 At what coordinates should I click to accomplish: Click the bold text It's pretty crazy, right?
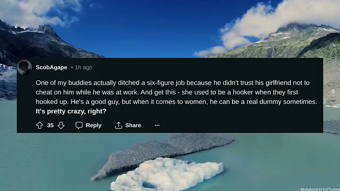pyautogui.click(x=71, y=112)
